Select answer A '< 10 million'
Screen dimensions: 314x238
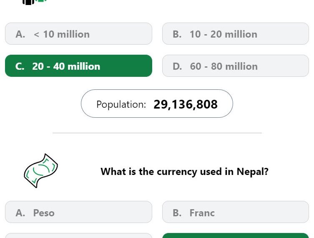(x=78, y=34)
